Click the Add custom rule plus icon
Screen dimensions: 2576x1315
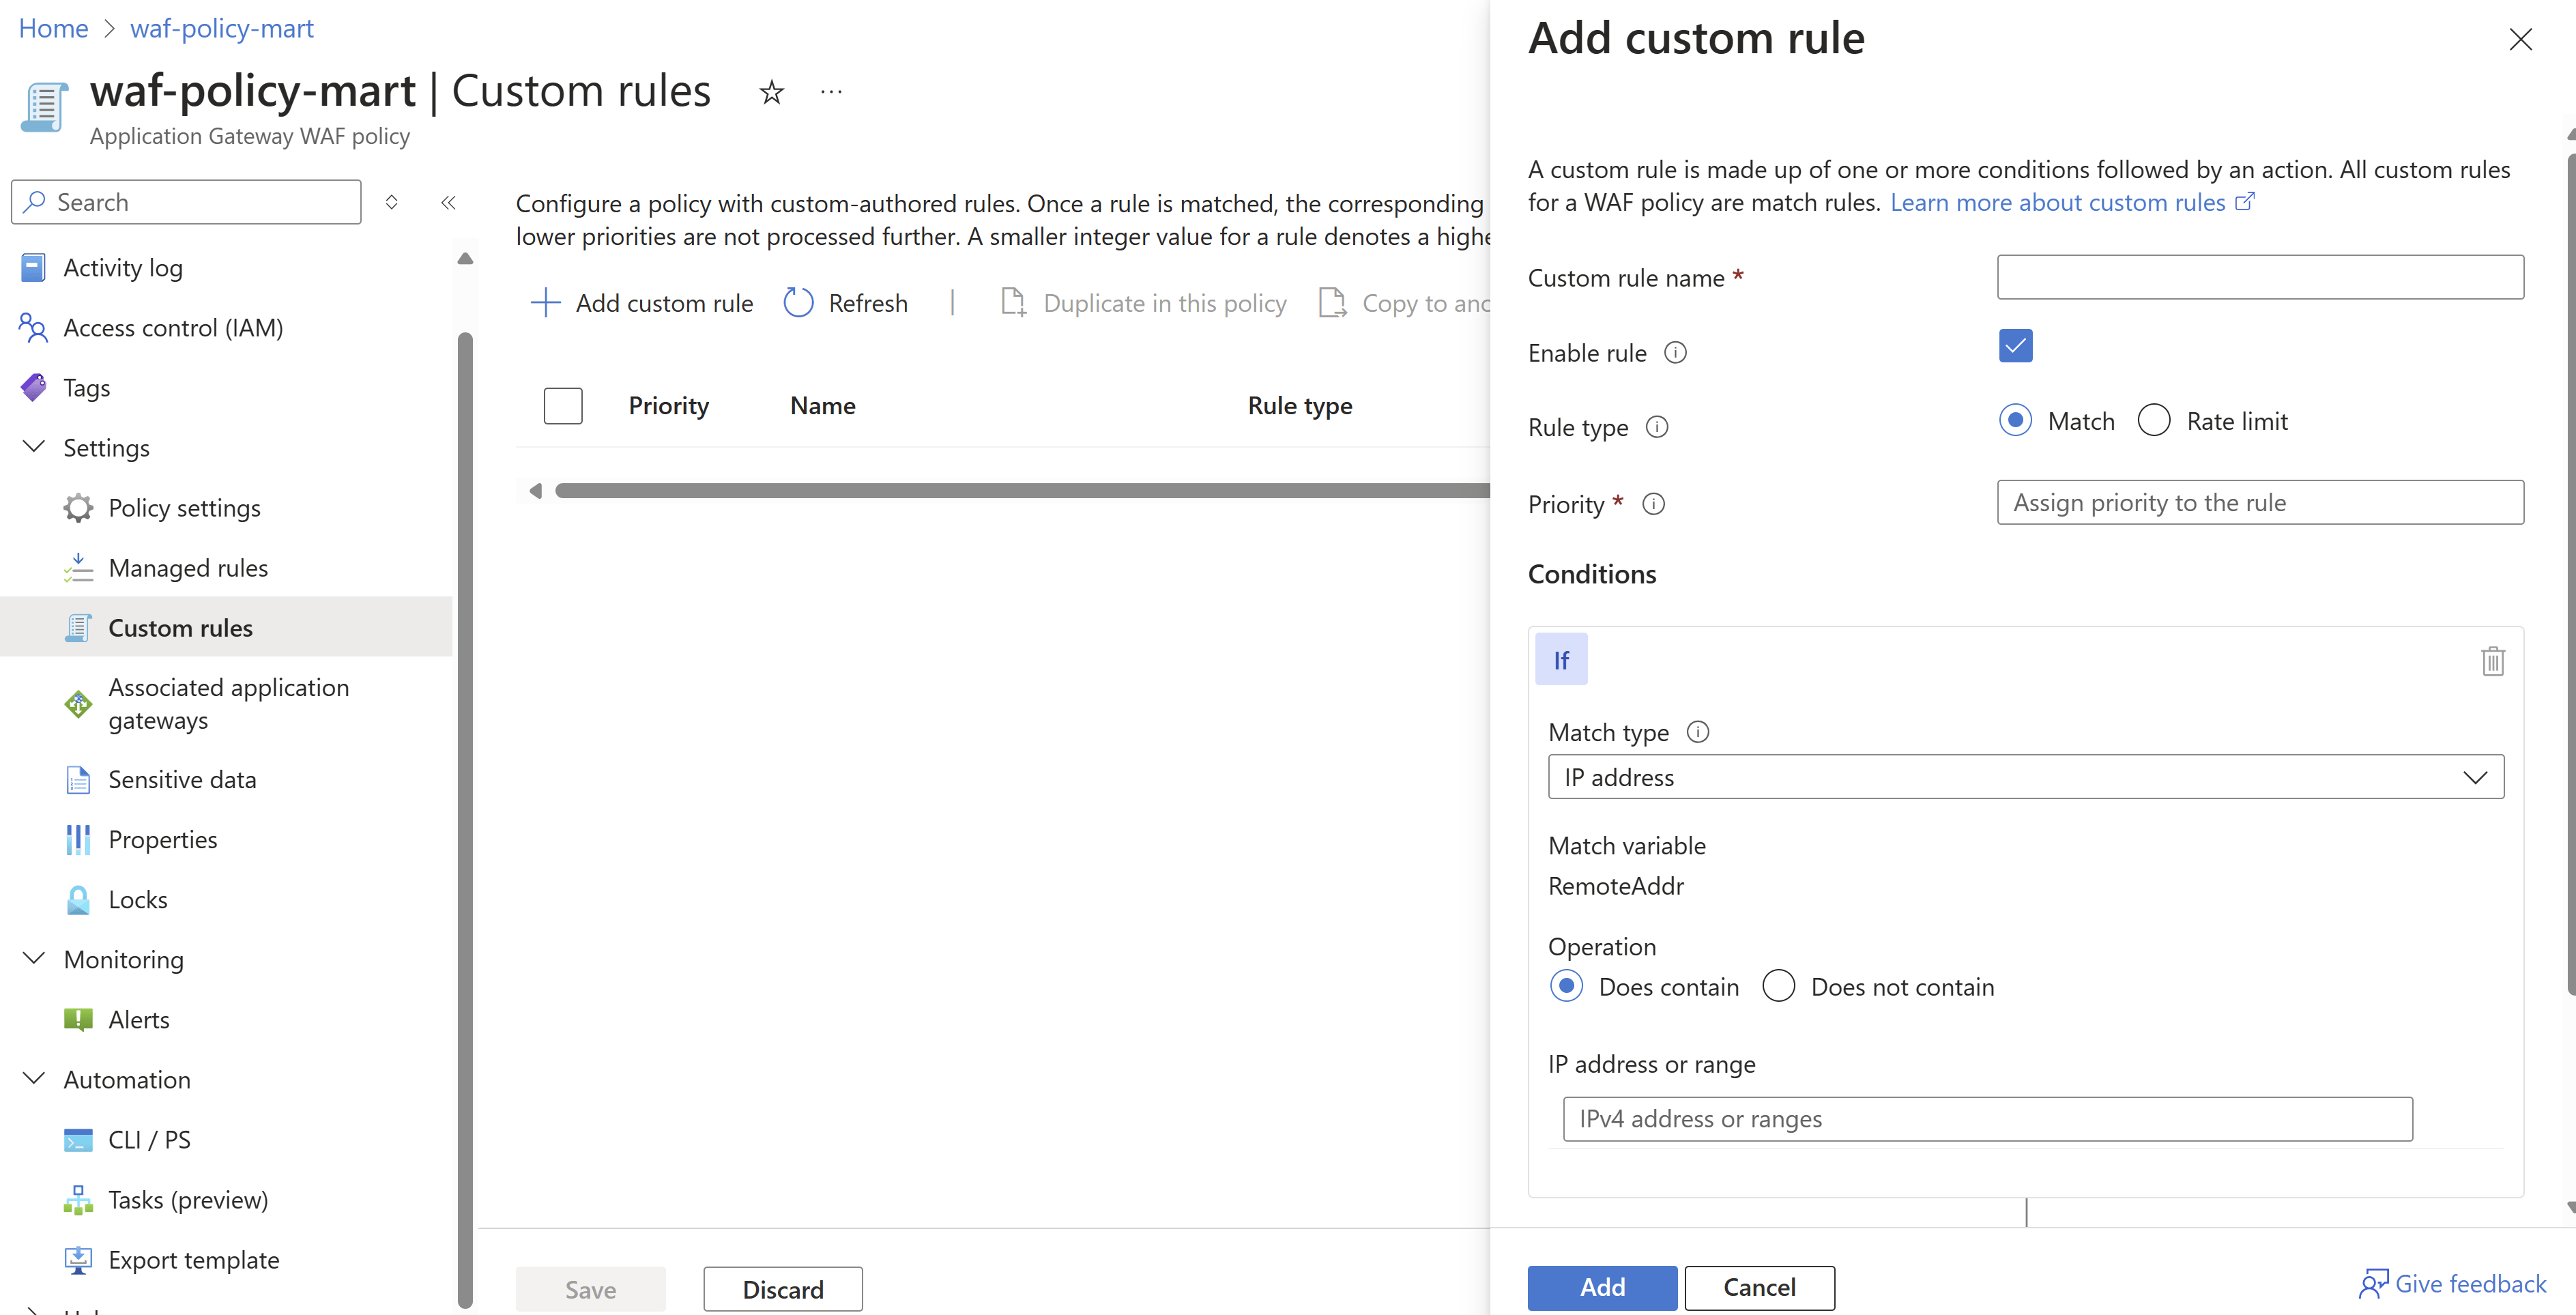546,302
